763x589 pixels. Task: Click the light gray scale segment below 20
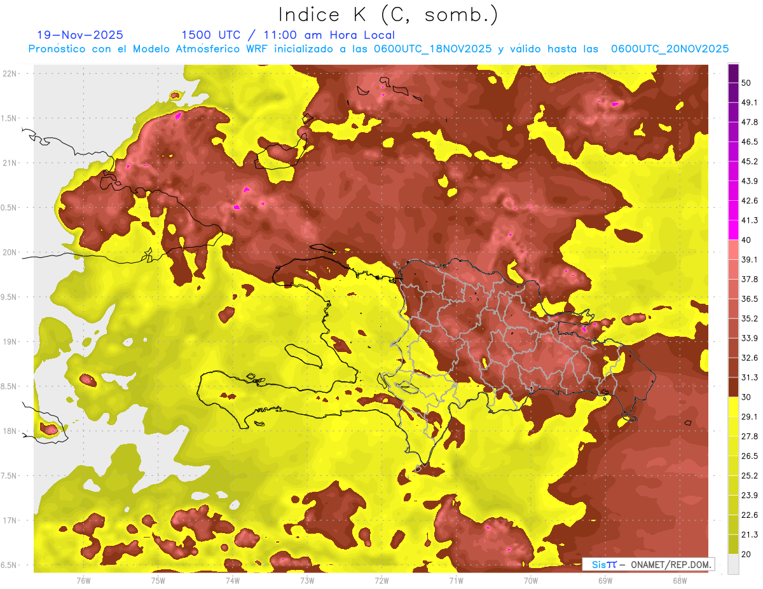733,564
